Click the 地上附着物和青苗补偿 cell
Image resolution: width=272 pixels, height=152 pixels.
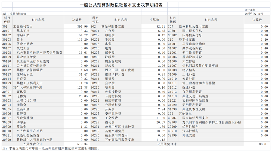(x=199, y=83)
